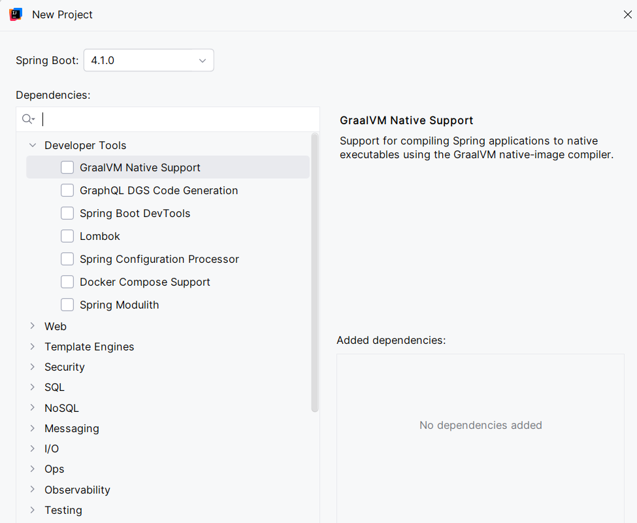Collapse the Developer Tools category
The image size is (637, 523).
(33, 145)
